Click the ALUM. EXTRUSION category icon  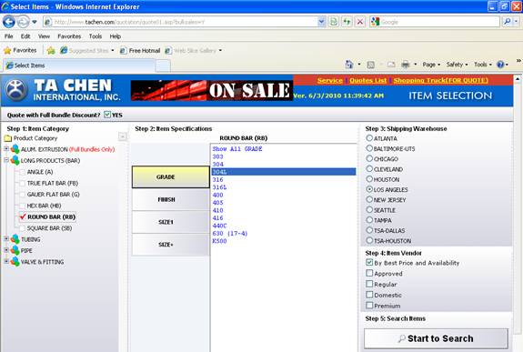click(x=15, y=149)
